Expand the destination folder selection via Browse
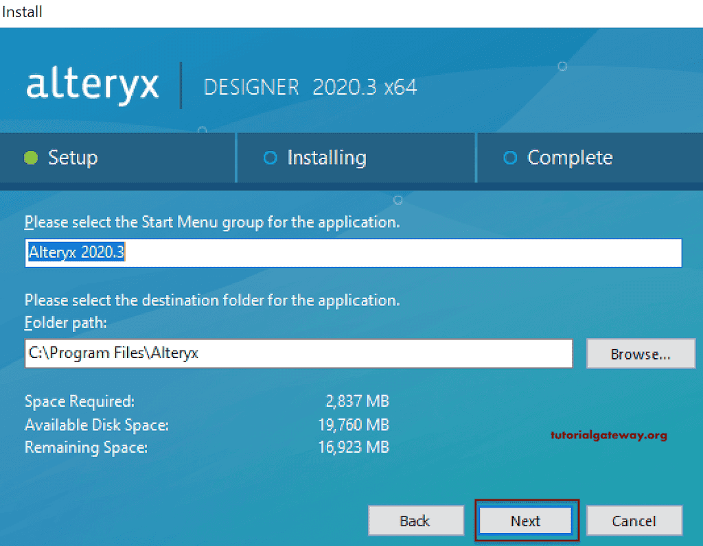Viewport: 703px width, 546px height. point(640,354)
